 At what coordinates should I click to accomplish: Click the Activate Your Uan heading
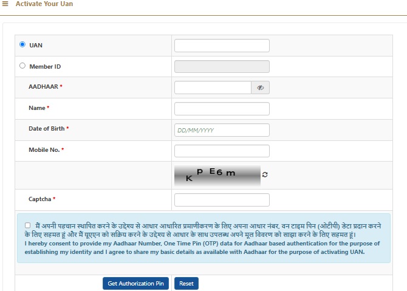tap(44, 4)
